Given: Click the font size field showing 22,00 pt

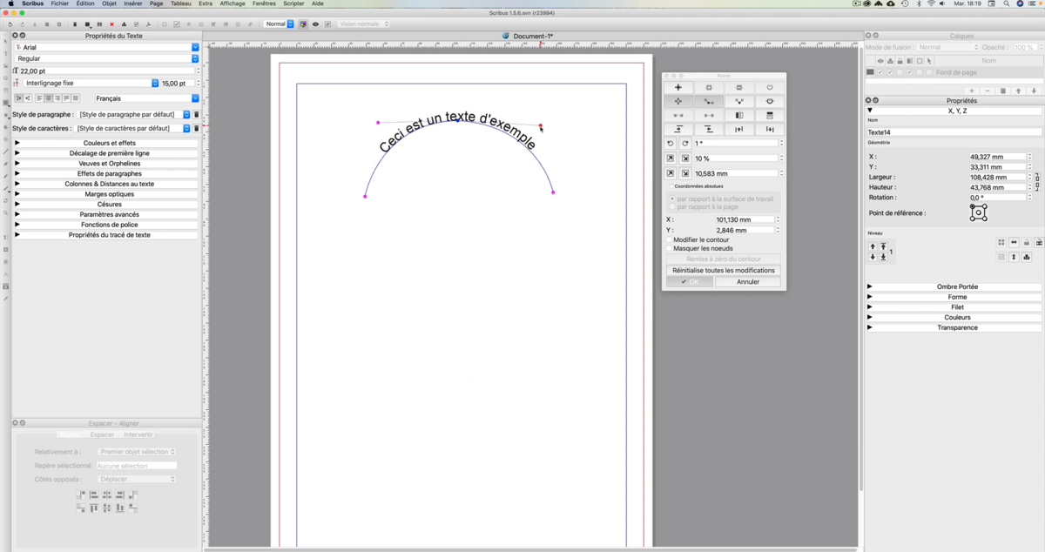Looking at the screenshot, I should [105, 71].
